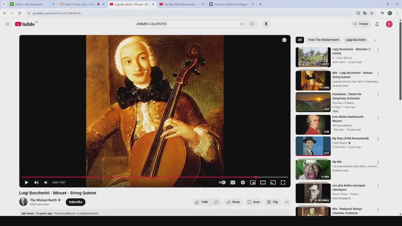This screenshot has width=402, height=226.
Task: Bookmark this page with the star
Action: coord(372,13)
